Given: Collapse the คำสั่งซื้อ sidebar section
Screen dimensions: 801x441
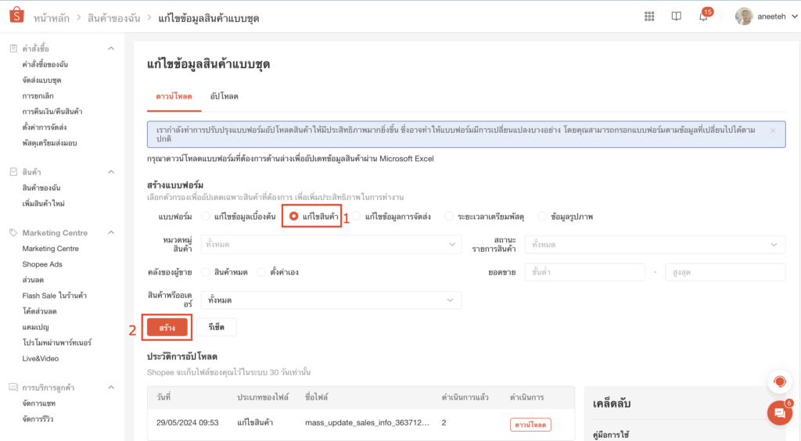Looking at the screenshot, I should coord(111,48).
